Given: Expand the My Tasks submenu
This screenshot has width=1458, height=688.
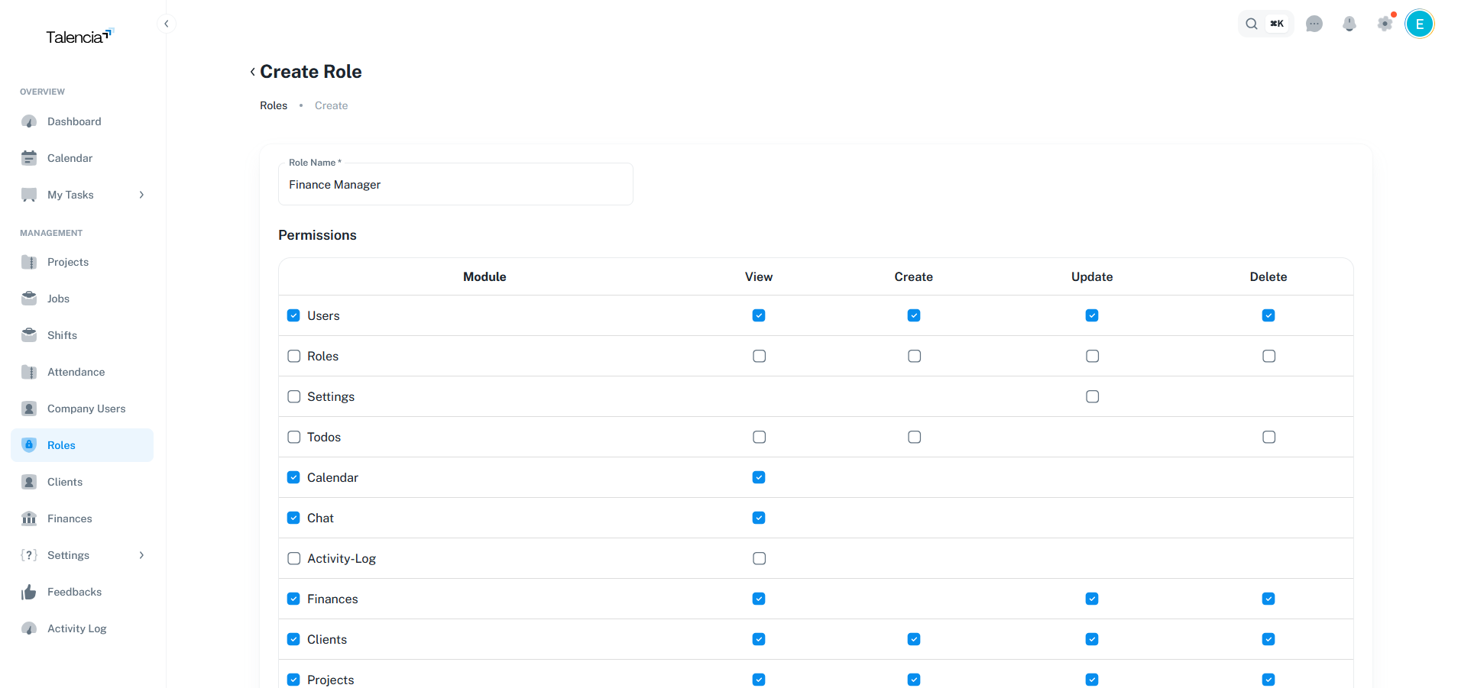Looking at the screenshot, I should tap(141, 195).
